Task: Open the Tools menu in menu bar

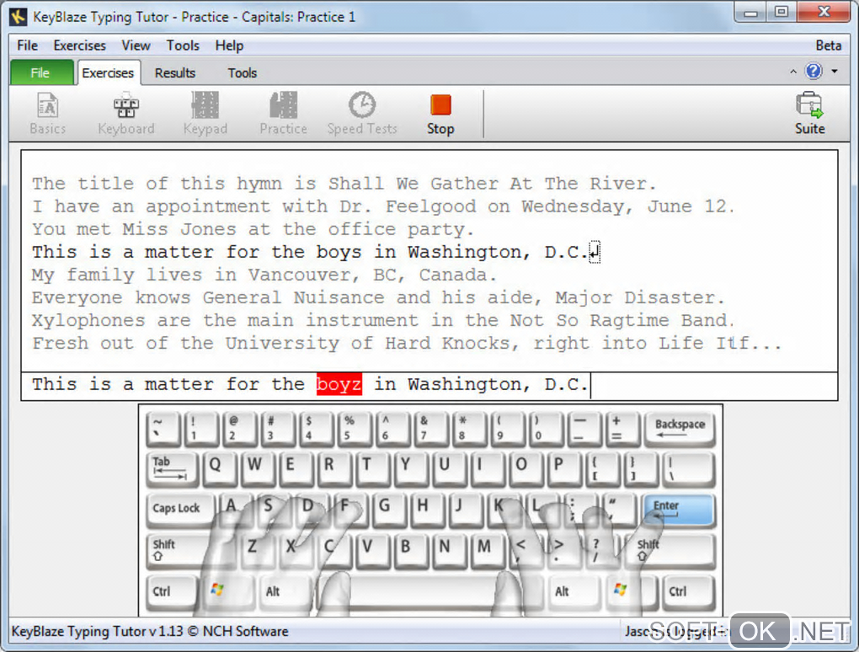Action: click(183, 45)
